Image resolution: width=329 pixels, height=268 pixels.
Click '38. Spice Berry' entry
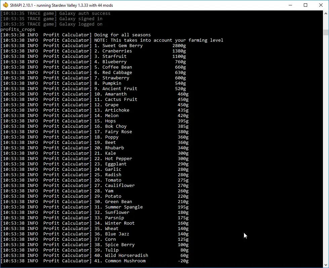tap(115, 245)
